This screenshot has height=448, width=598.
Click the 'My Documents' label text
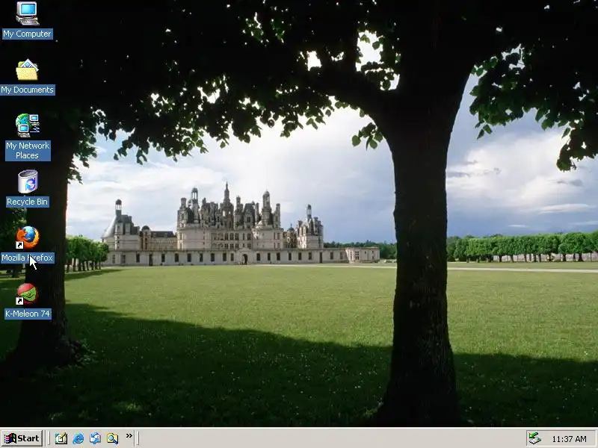(x=28, y=90)
